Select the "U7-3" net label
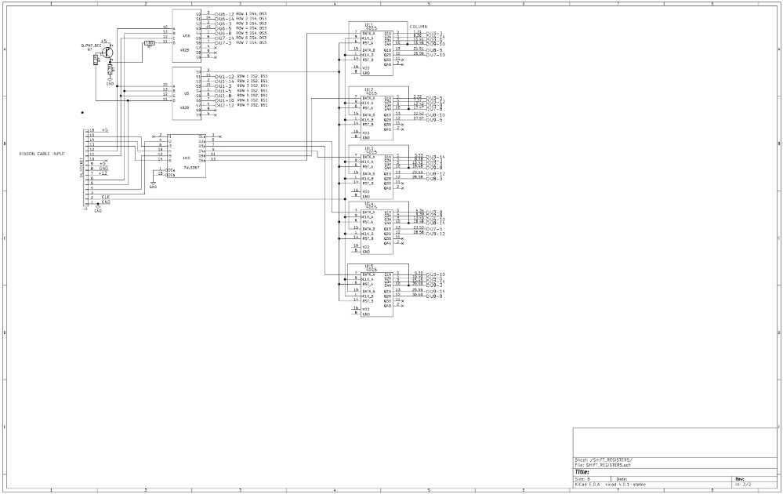Image resolution: width=783 pixels, height=494 pixels. [x=225, y=43]
